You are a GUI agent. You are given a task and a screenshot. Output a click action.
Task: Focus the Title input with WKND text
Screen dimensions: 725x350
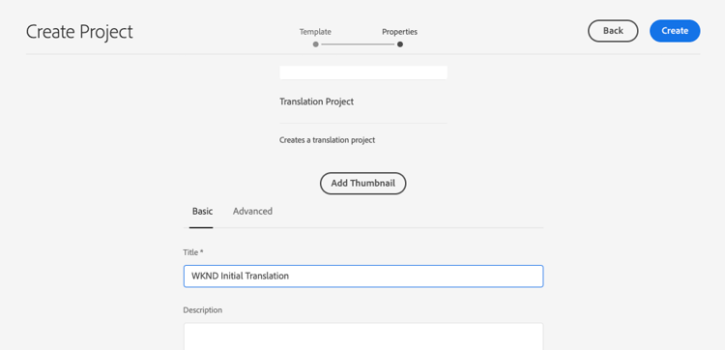[x=363, y=276]
